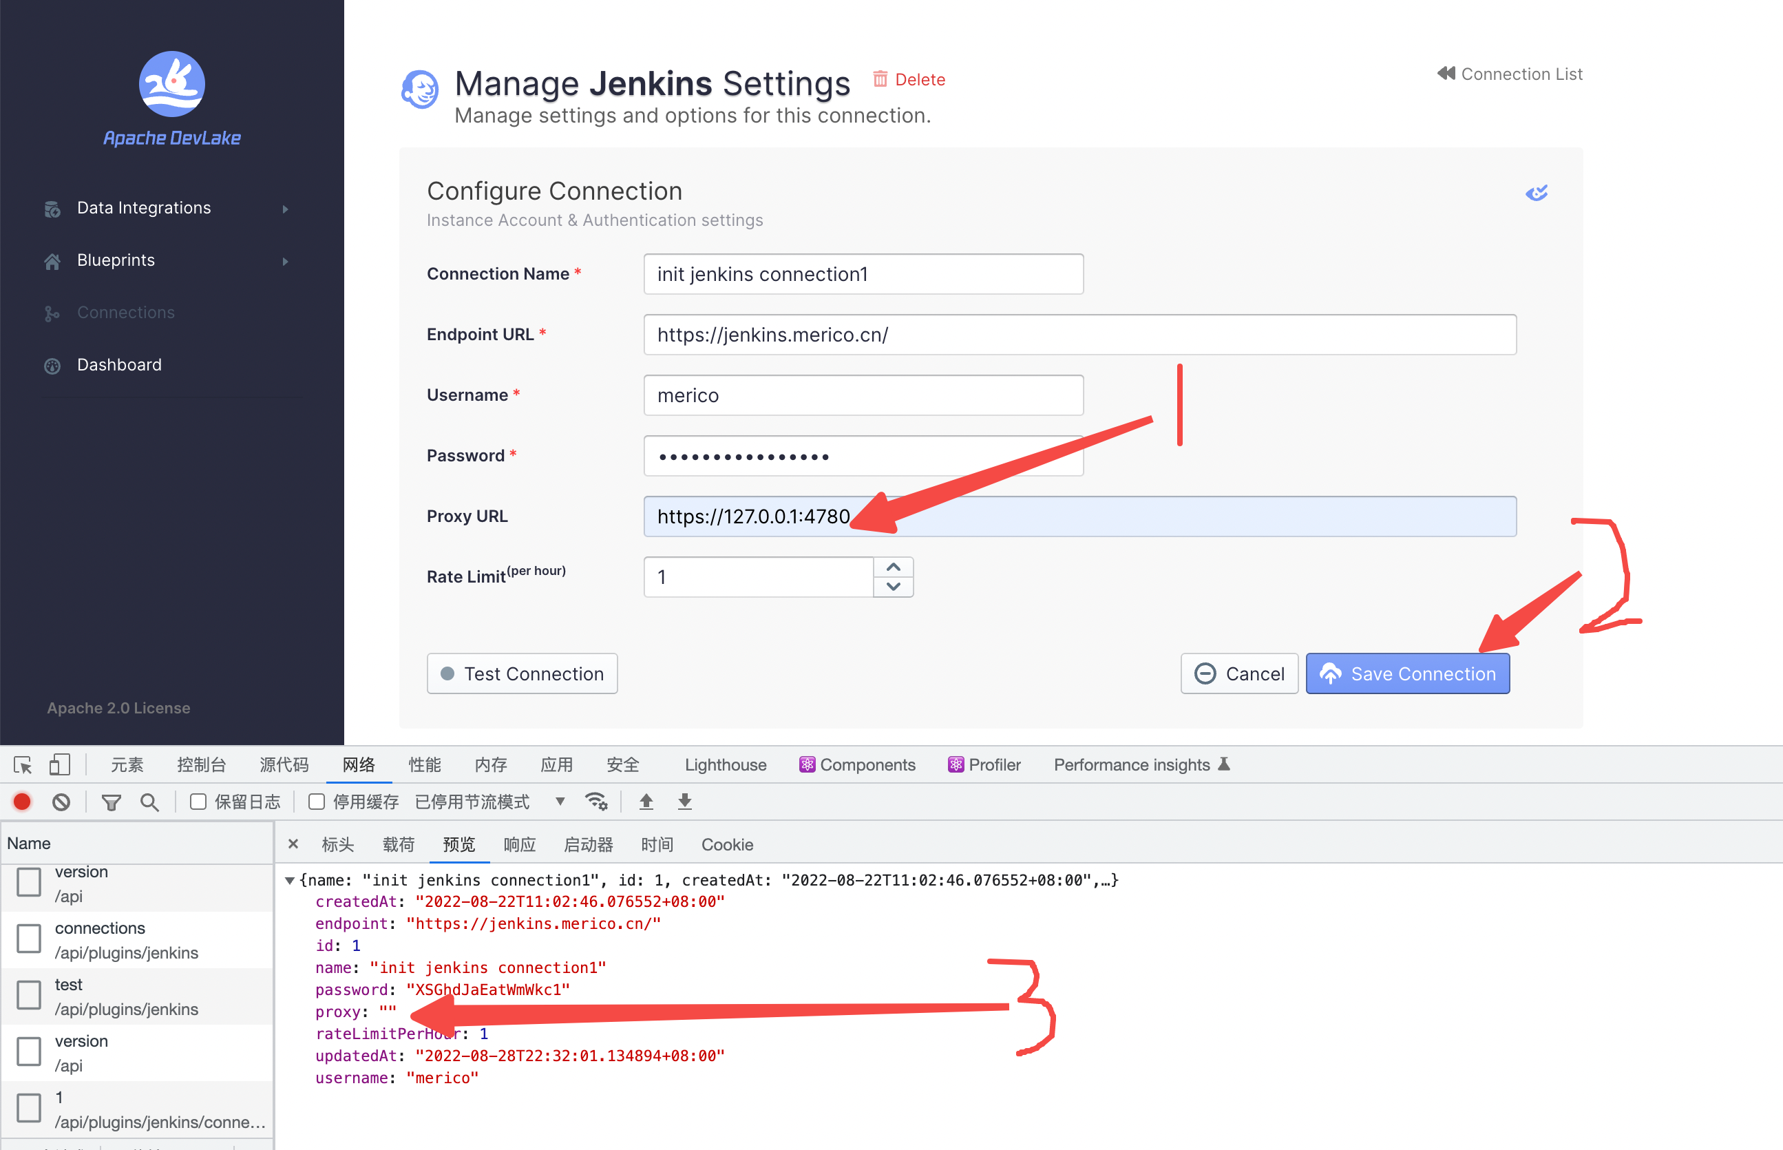This screenshot has width=1783, height=1150.
Task: Click the Save Connection button
Action: coord(1407,673)
